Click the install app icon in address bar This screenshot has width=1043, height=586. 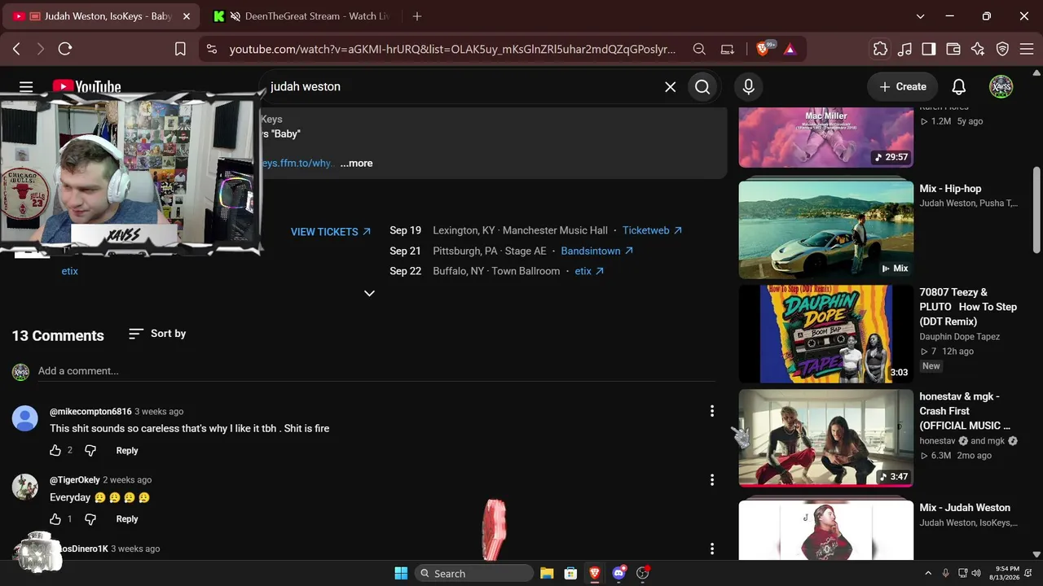click(728, 49)
